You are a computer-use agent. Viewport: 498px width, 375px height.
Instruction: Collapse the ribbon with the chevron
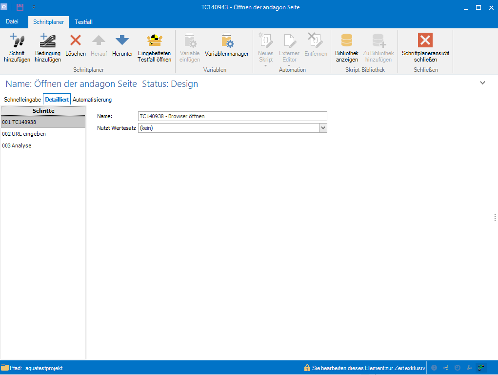[x=482, y=83]
